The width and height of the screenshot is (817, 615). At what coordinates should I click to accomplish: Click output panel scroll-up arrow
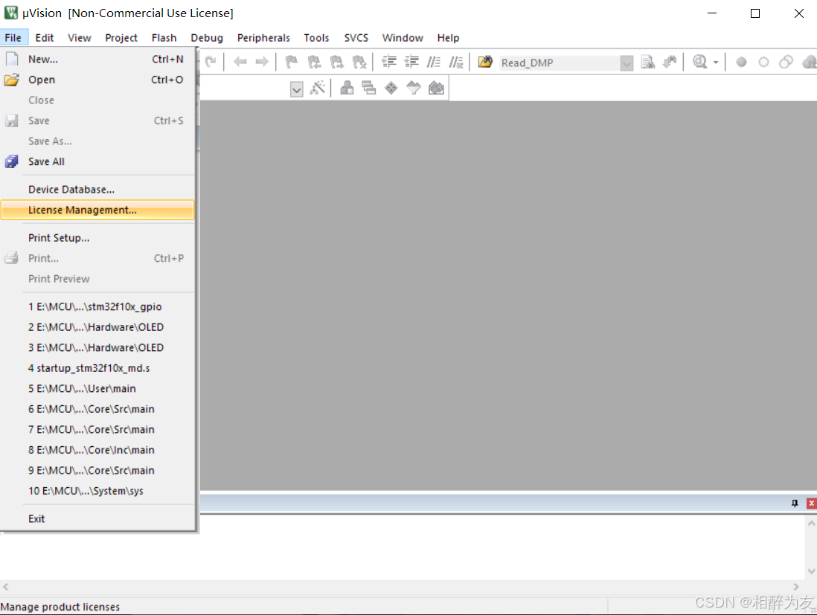coord(811,524)
